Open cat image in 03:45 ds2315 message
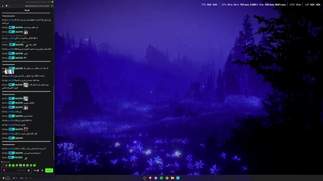The height and width of the screenshot is (181, 323). pyautogui.click(x=26, y=32)
